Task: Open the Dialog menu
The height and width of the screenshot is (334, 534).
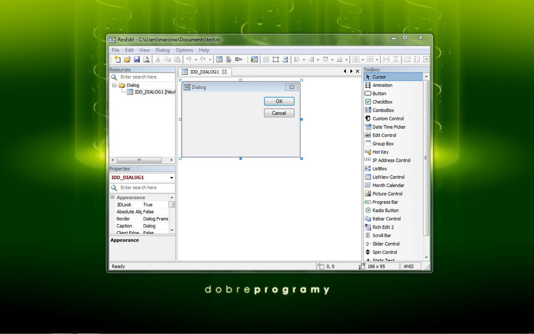Action: (162, 50)
